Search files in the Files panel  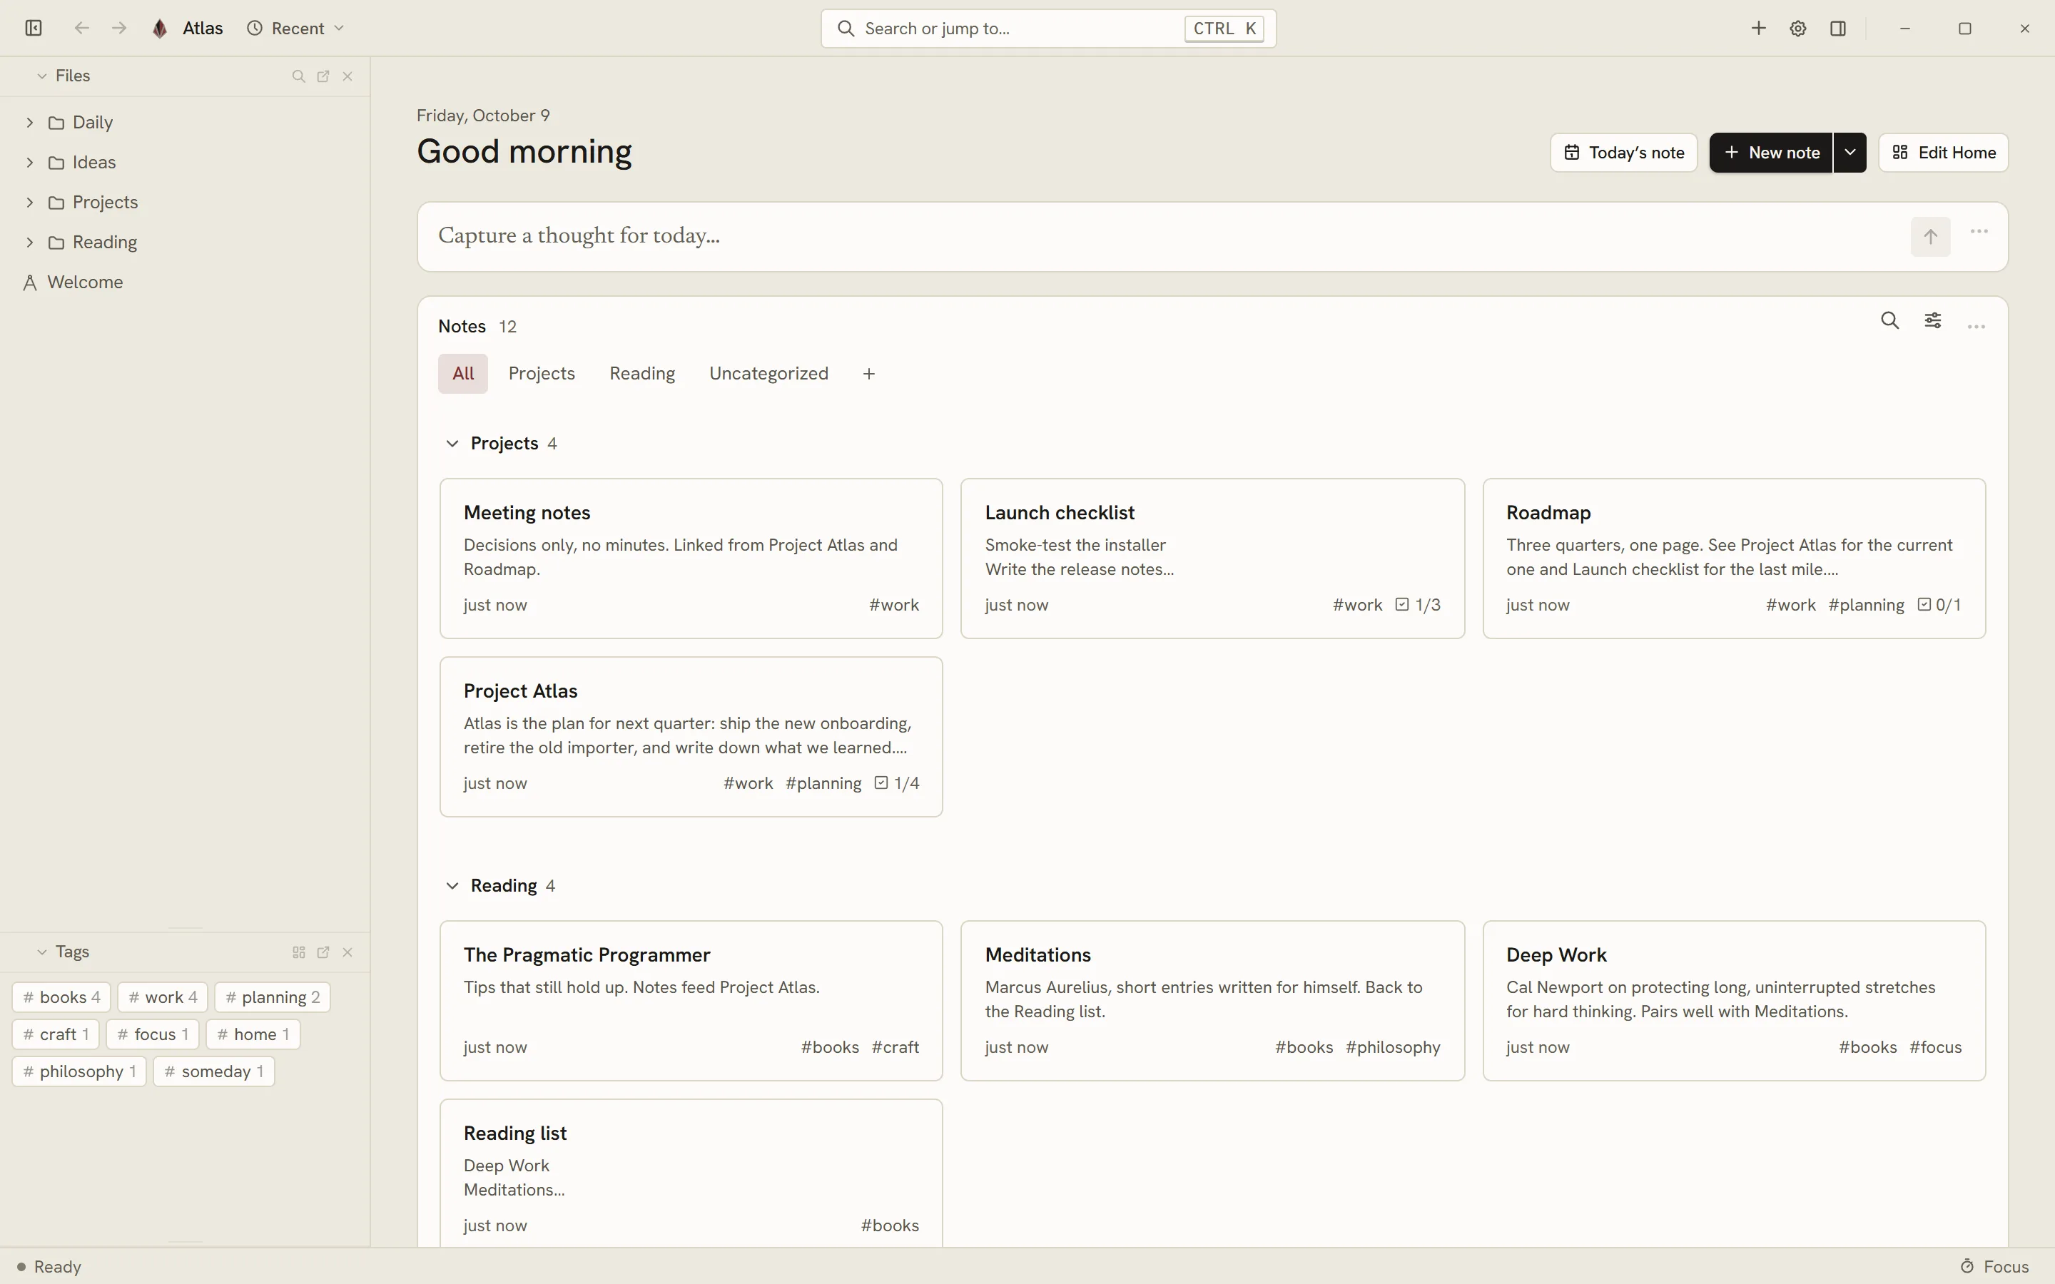pos(298,76)
